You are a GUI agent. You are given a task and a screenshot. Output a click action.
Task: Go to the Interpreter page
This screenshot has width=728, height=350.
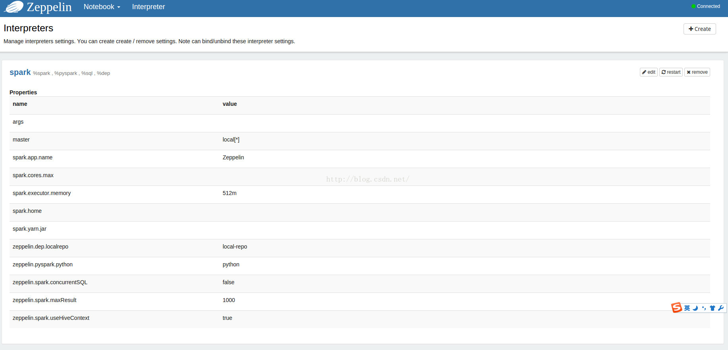(148, 7)
